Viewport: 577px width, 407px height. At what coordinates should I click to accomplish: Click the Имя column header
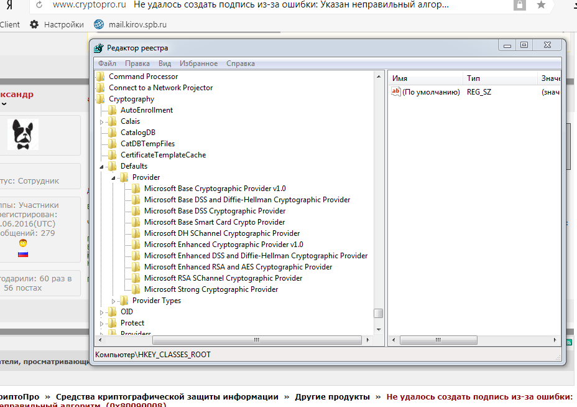coord(426,78)
